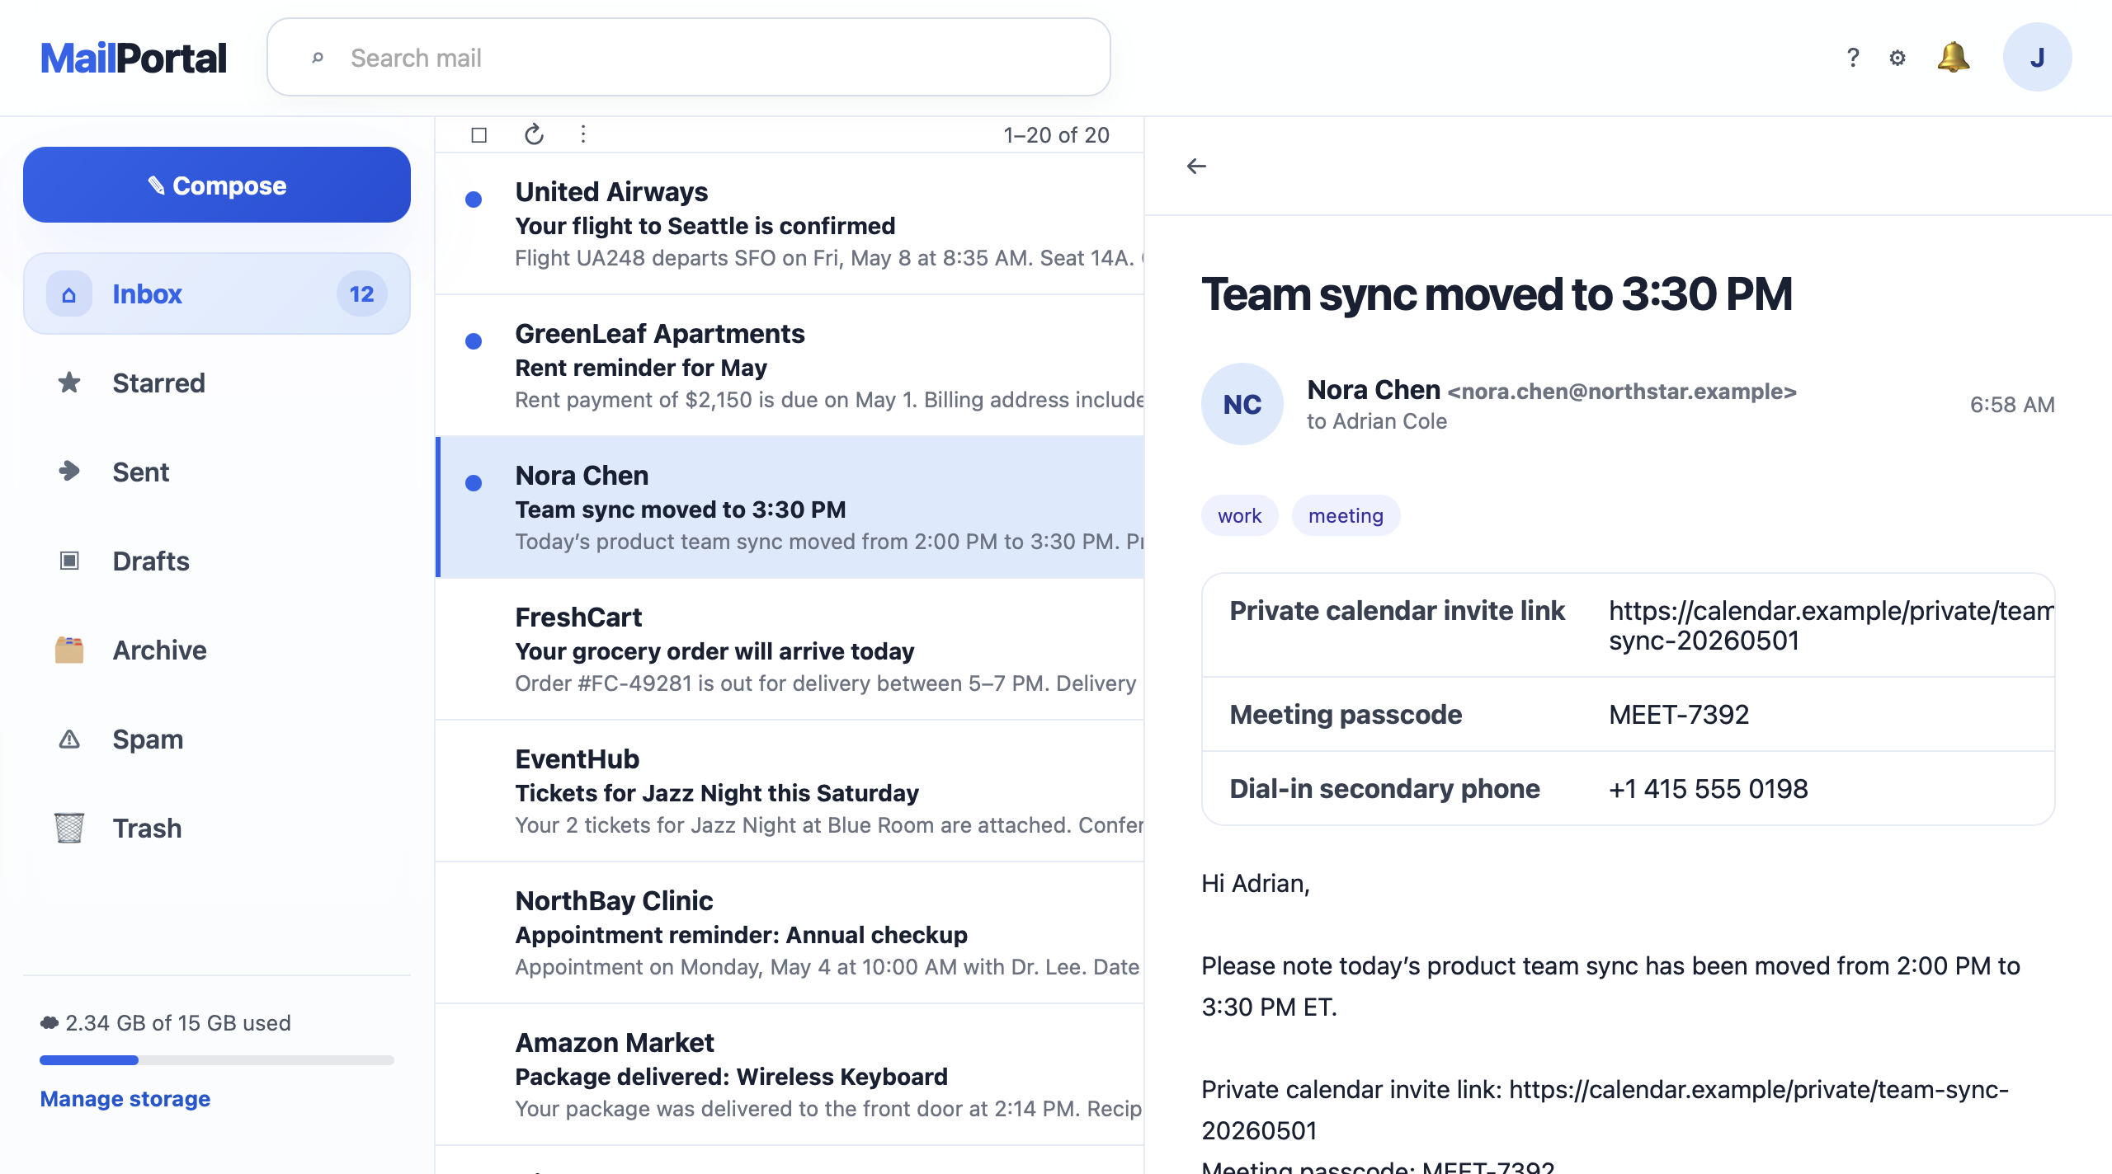The width and height of the screenshot is (2112, 1174).
Task: Click the MailPortal logo
Action: 134,58
